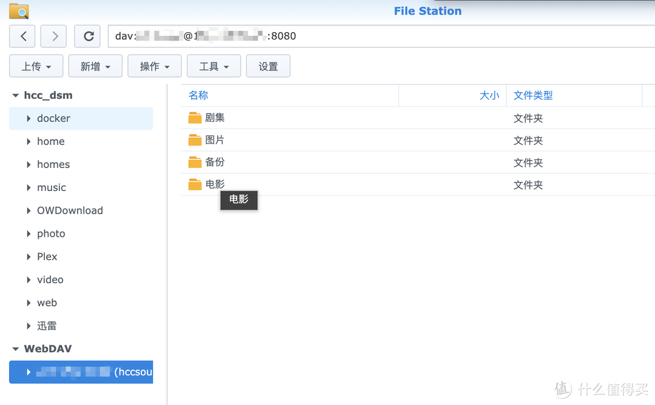Expand the web folder arrow
Screen dimensions: 655x405
pos(29,303)
